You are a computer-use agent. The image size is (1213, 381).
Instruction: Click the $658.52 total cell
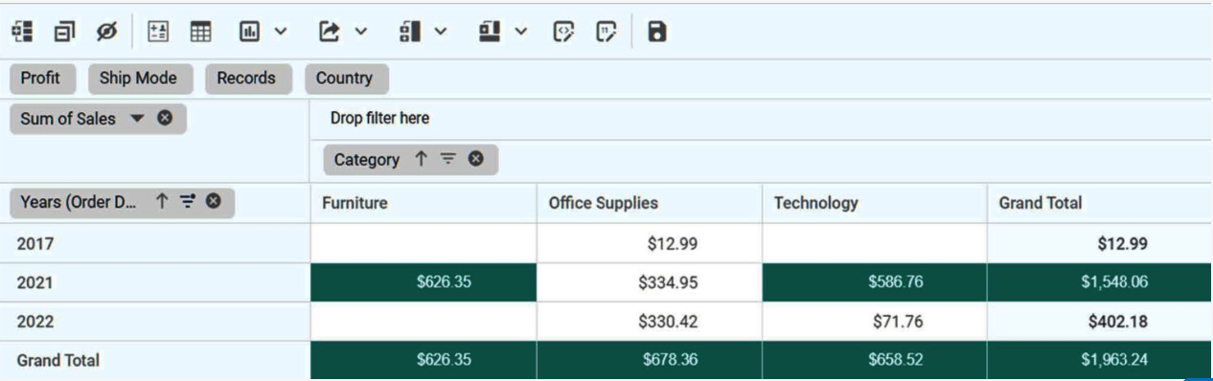[875, 361]
